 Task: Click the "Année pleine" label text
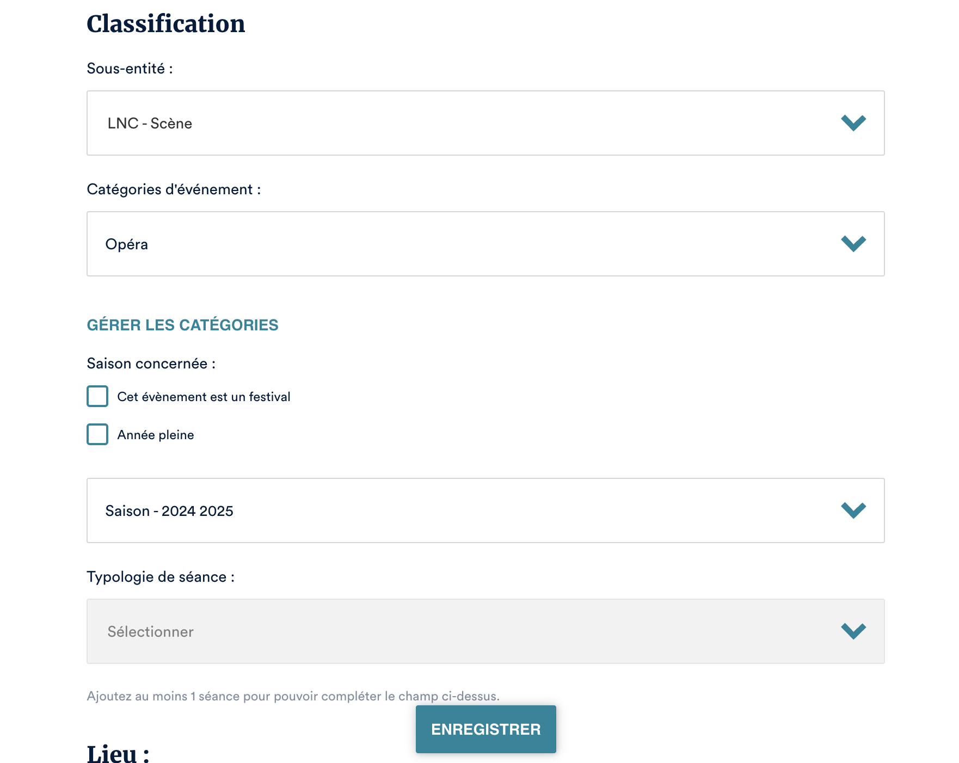(156, 435)
